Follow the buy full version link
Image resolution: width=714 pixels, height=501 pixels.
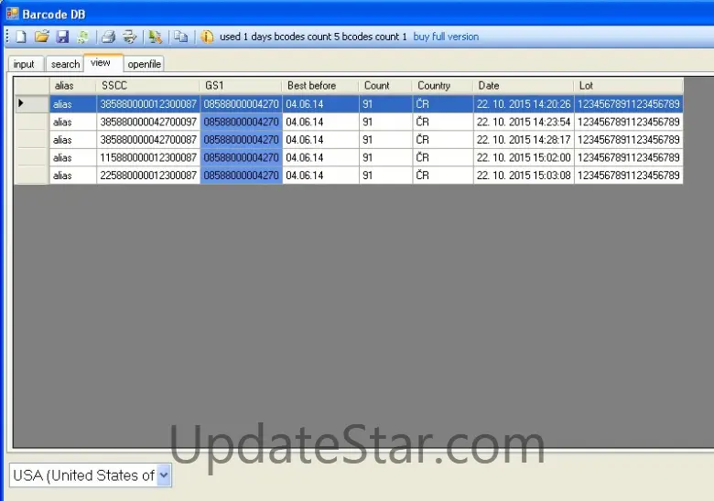446,37
